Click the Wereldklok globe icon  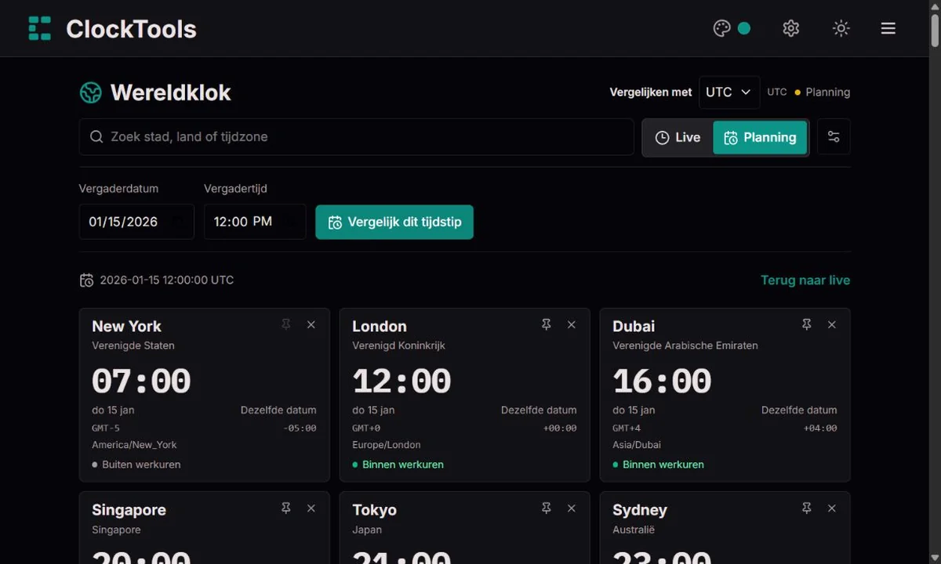pyautogui.click(x=91, y=92)
